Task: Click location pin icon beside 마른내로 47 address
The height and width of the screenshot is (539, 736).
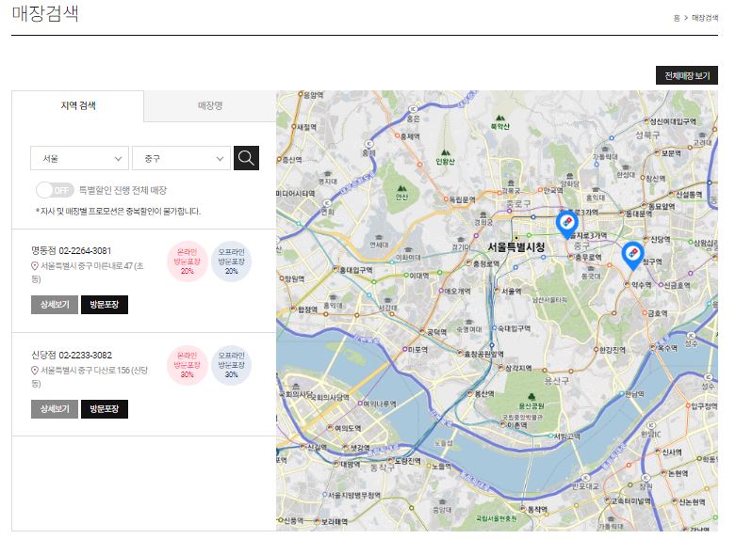Action: (34, 266)
